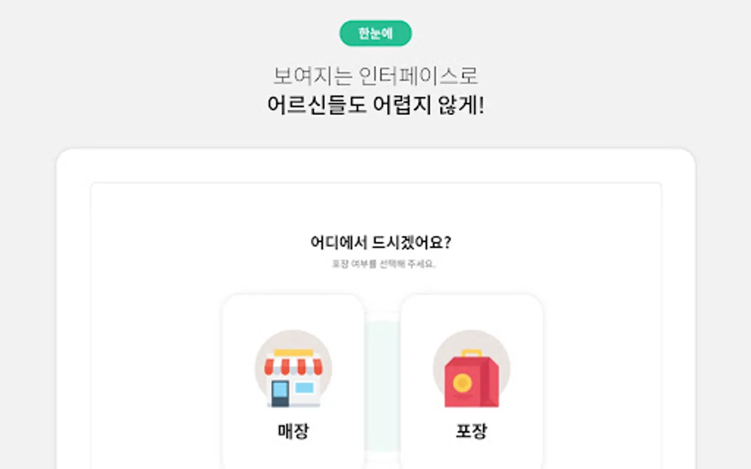751x469 pixels.
Task: Select the red takeout bag icon
Action: [x=471, y=379]
